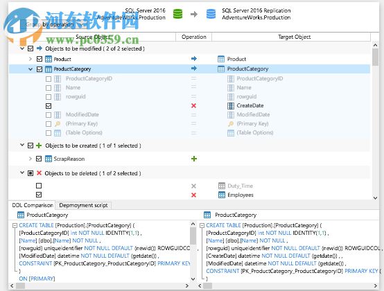Click the Employees table icon
This screenshot has height=291, width=384.
point(221,195)
